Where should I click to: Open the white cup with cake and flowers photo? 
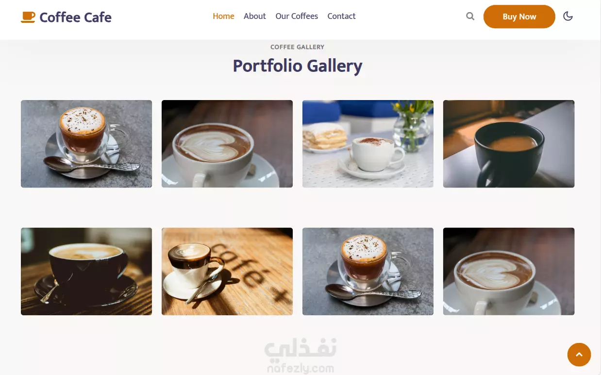click(x=368, y=144)
